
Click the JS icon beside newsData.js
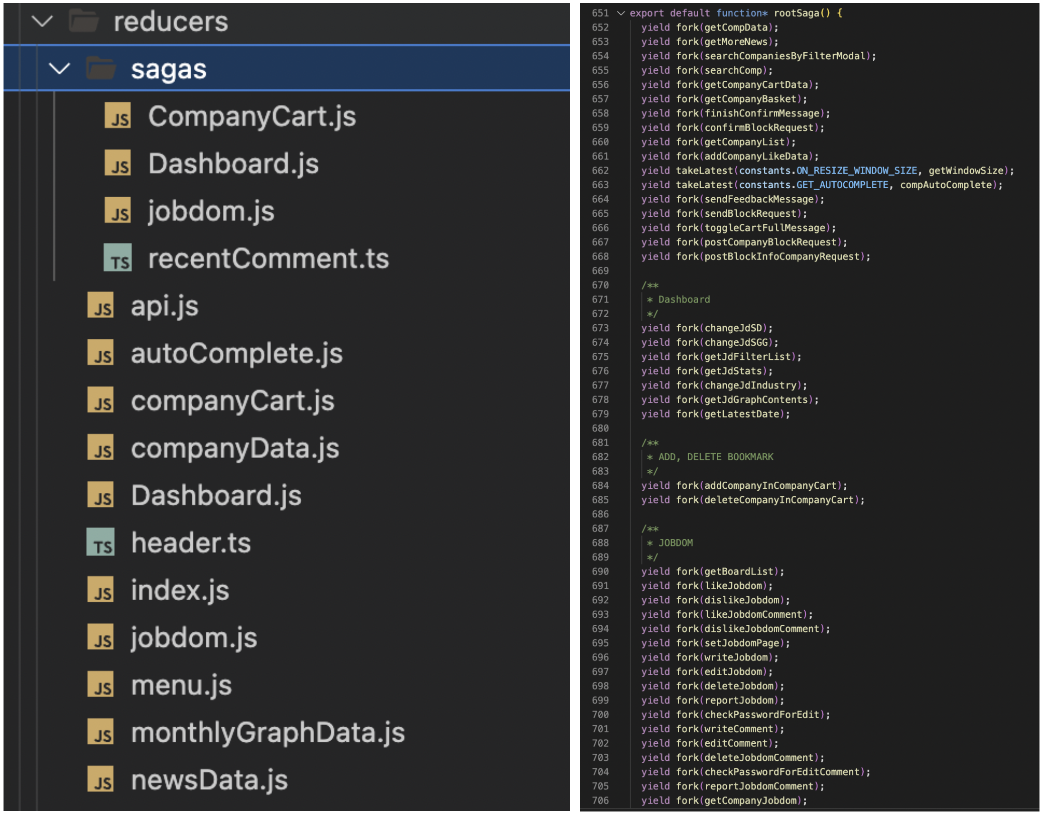click(100, 779)
